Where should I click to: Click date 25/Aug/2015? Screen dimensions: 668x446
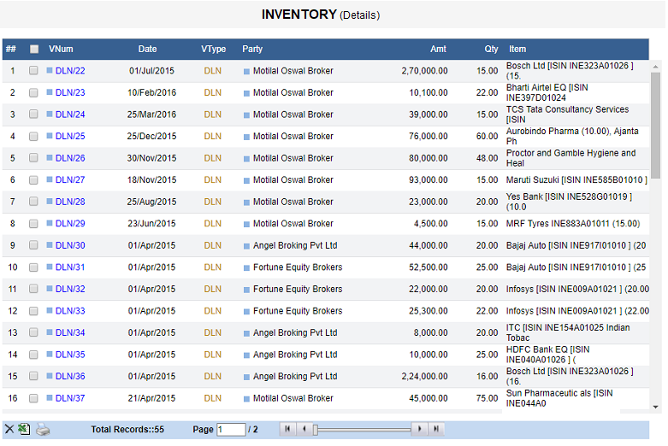pyautogui.click(x=151, y=202)
